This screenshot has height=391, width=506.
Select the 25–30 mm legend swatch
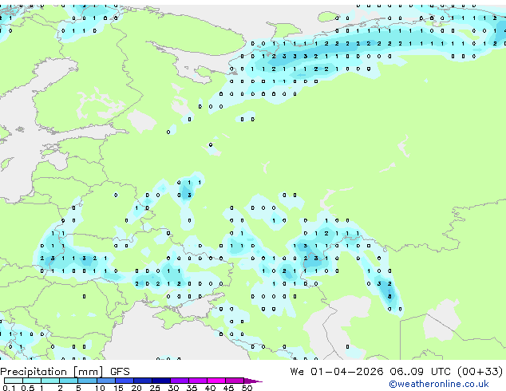point(161,381)
